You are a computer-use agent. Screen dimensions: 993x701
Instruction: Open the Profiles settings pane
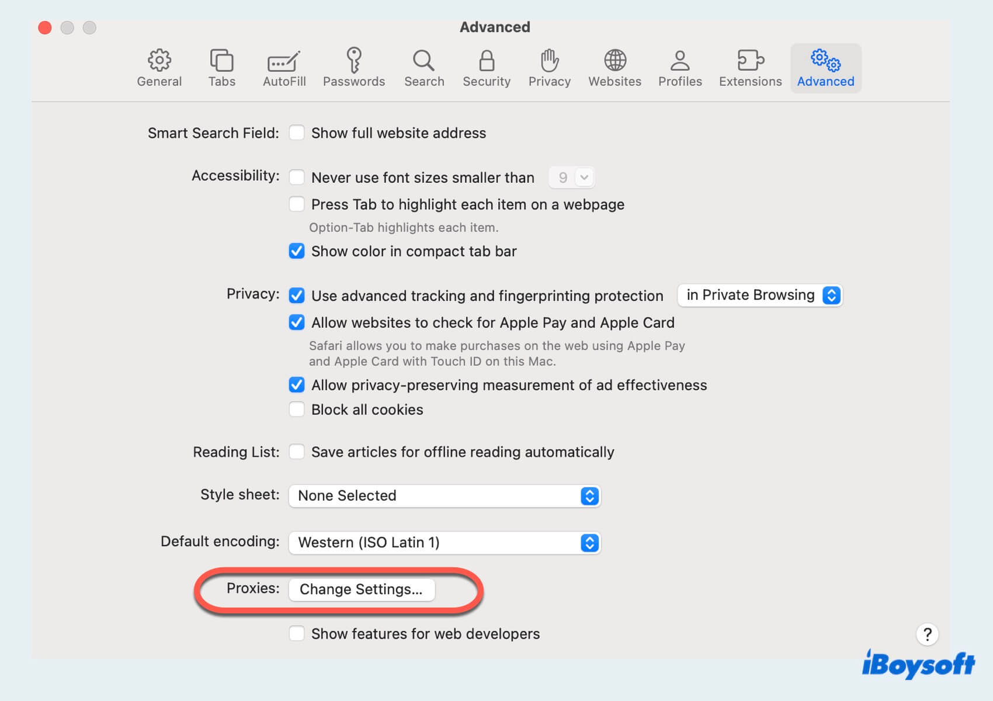pyautogui.click(x=680, y=67)
